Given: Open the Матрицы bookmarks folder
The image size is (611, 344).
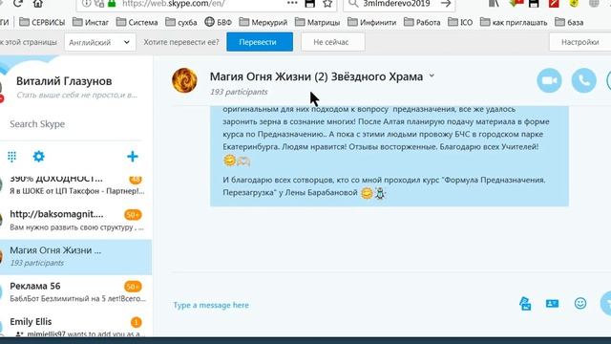Looking at the screenshot, I should point(318,22).
